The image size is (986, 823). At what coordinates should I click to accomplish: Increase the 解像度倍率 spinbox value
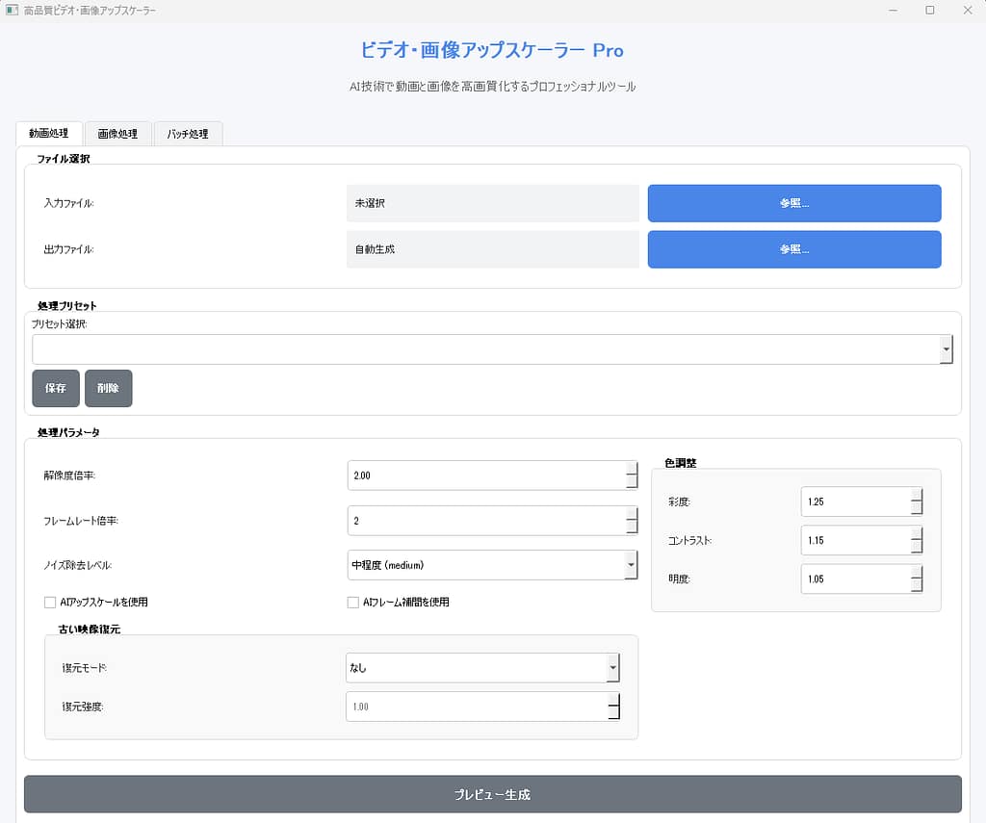(632, 469)
